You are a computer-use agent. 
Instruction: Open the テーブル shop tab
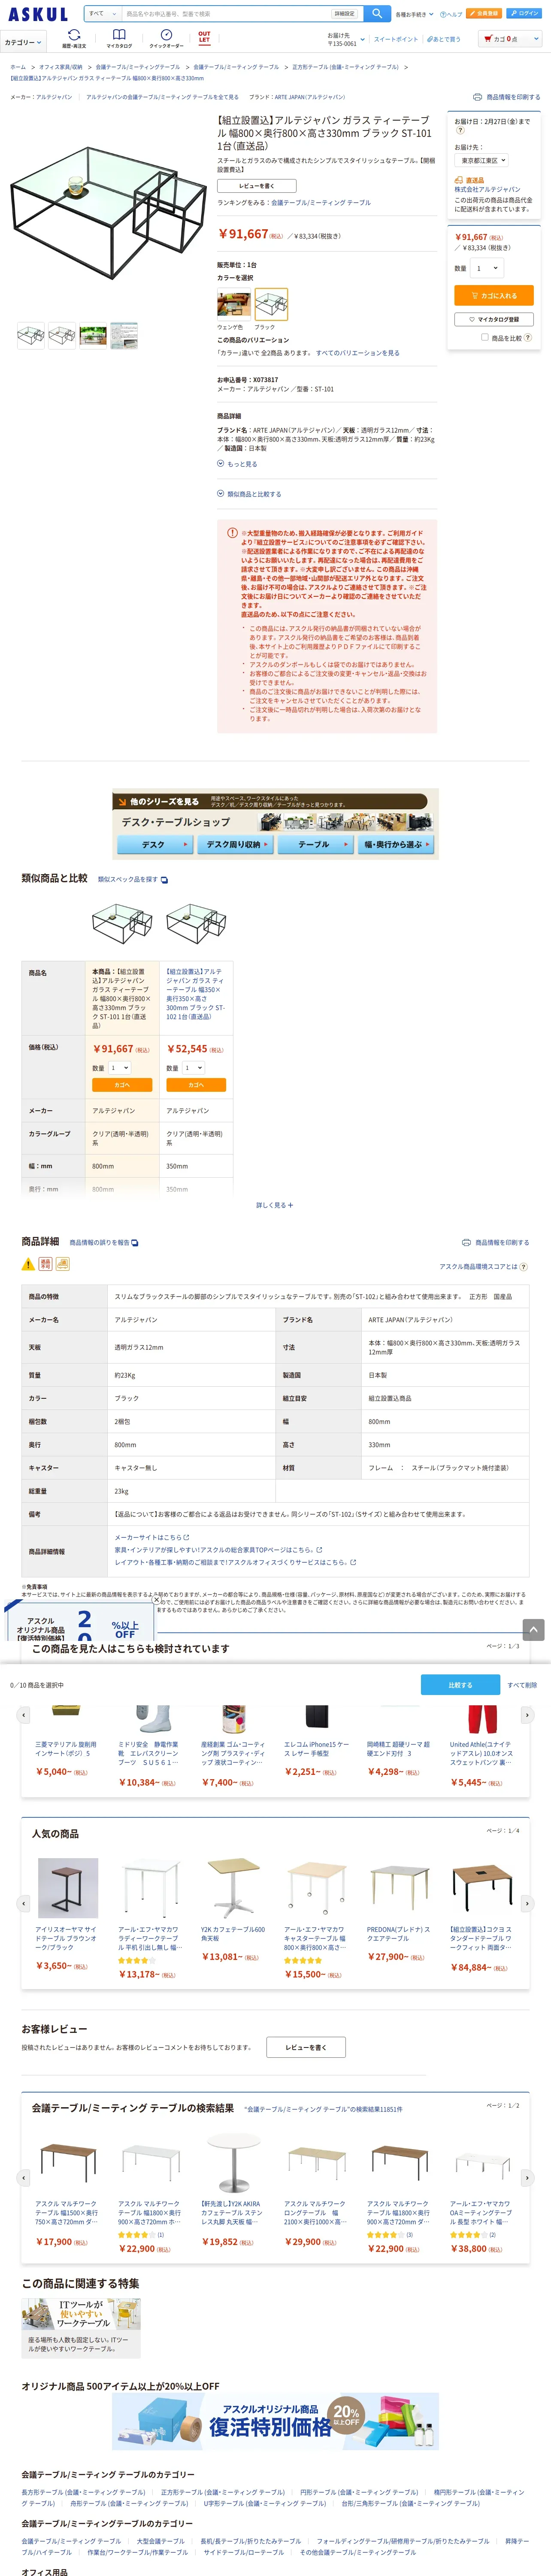click(316, 845)
